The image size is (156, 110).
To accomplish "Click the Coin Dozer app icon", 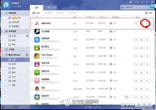I will coord(37,56).
